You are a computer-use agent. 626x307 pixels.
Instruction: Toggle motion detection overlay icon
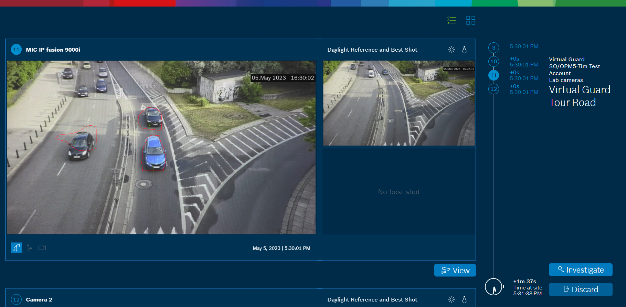pyautogui.click(x=16, y=248)
